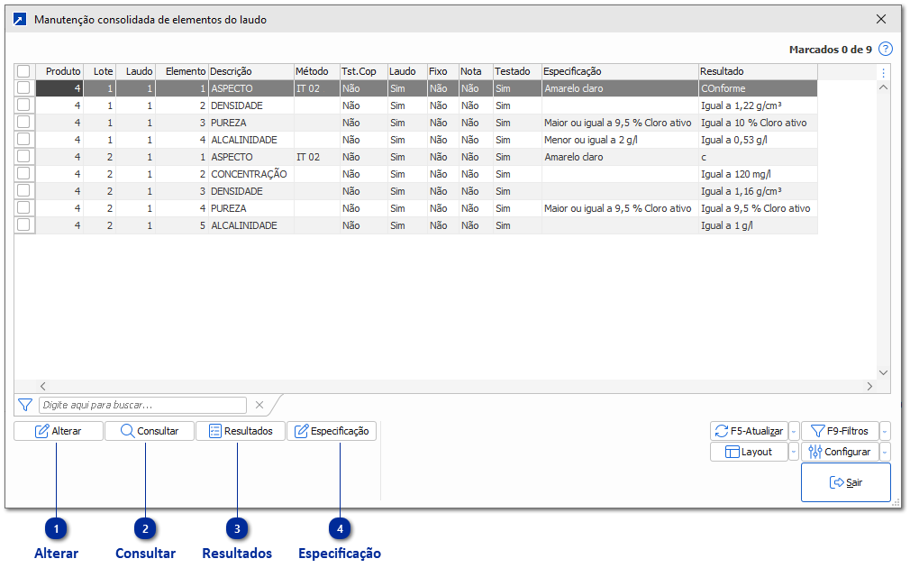Select the 'Igual a 120 mg/l' result cell

coord(758,174)
